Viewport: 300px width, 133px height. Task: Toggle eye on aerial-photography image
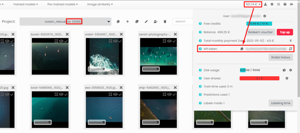point(170,41)
